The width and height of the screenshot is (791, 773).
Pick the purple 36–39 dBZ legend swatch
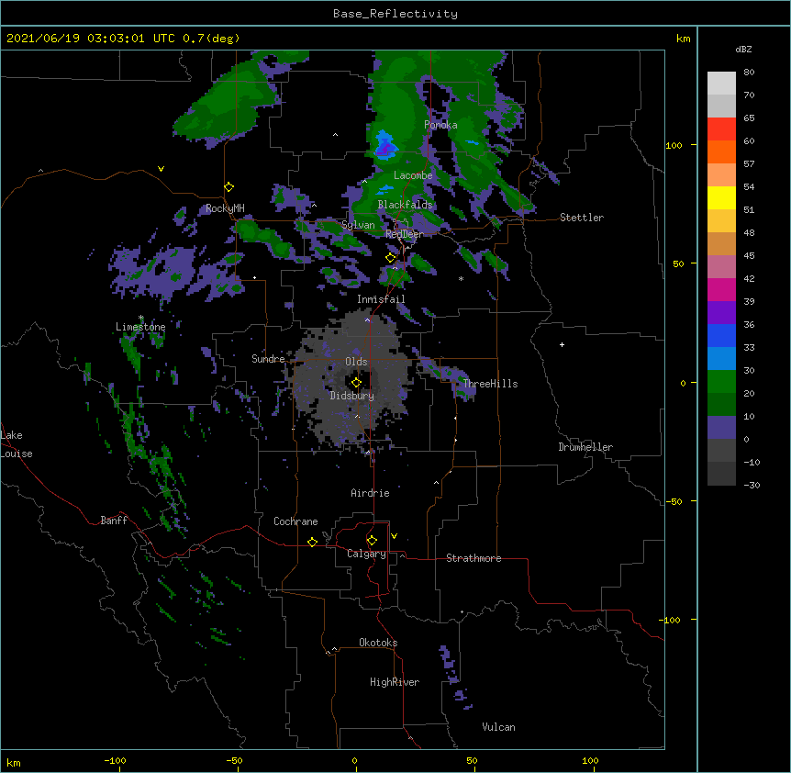pyautogui.click(x=721, y=313)
